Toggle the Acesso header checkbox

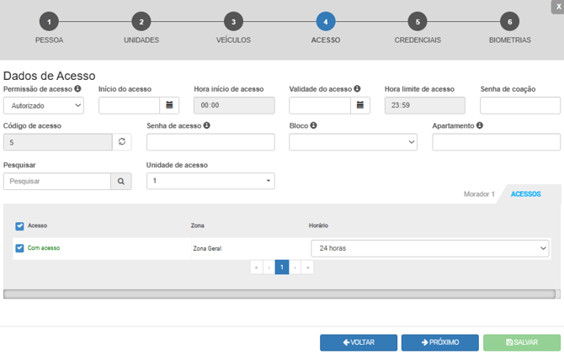pos(19,225)
